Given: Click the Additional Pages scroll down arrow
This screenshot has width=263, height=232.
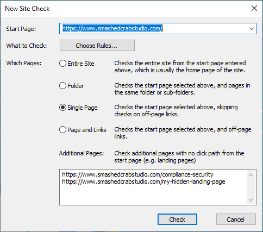Looking at the screenshot, I should point(251,200).
